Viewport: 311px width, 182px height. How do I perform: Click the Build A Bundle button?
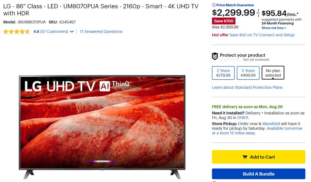click(x=258, y=174)
